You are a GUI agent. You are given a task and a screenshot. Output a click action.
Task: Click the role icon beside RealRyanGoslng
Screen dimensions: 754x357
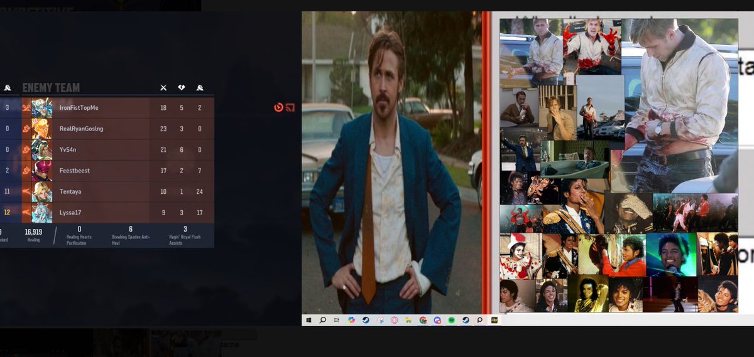26,129
